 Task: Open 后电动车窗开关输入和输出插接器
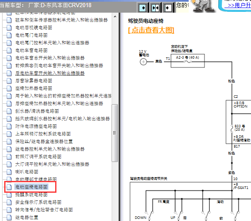pyautogui.click(x=50, y=73)
